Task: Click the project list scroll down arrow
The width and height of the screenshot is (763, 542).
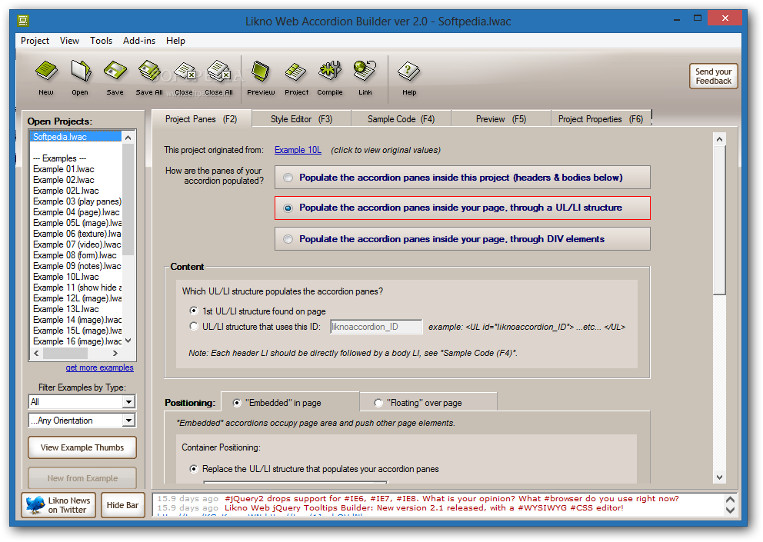Action: [128, 341]
